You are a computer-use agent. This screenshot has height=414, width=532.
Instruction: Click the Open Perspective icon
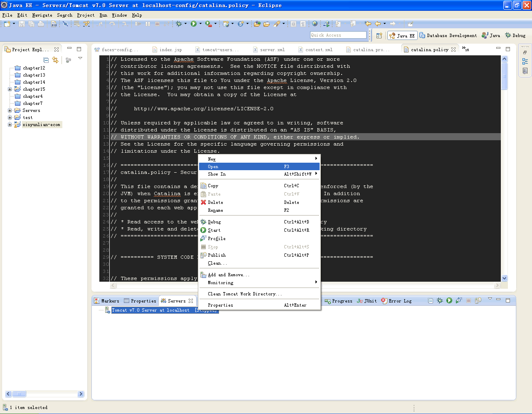pyautogui.click(x=379, y=36)
